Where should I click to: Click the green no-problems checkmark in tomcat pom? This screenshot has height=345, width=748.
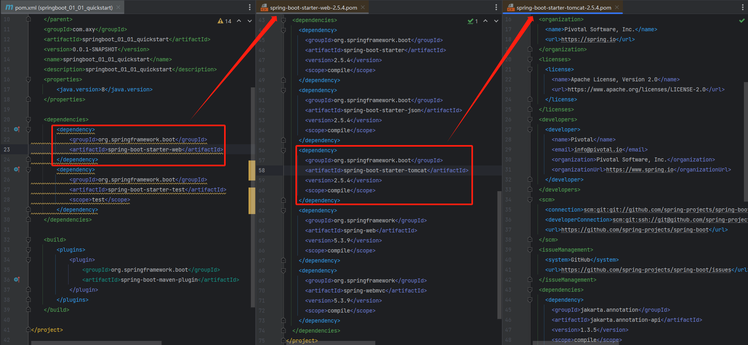click(742, 20)
